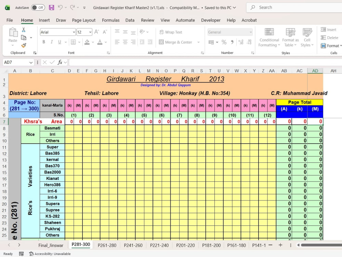This screenshot has height=257, width=342.
Task: Click the Top Align icon
Action: [x=117, y=32]
